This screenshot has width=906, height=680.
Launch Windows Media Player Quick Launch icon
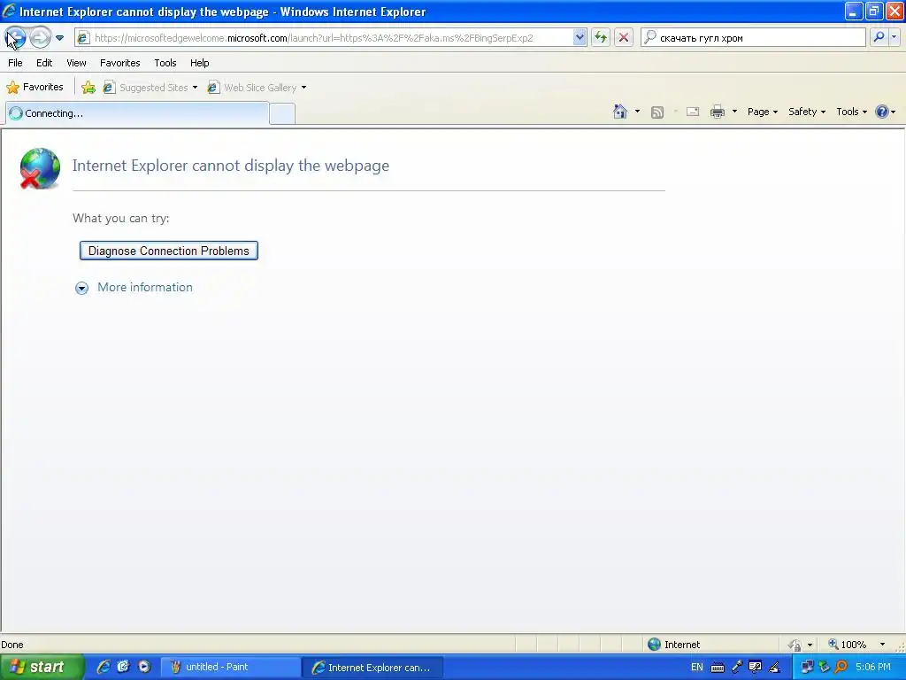point(144,667)
